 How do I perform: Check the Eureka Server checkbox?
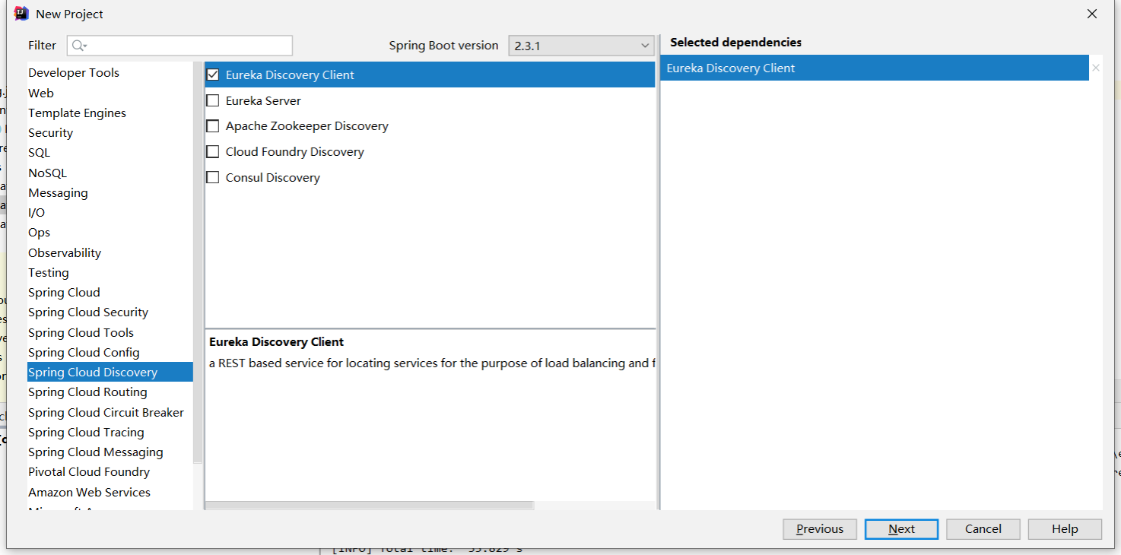(x=213, y=100)
